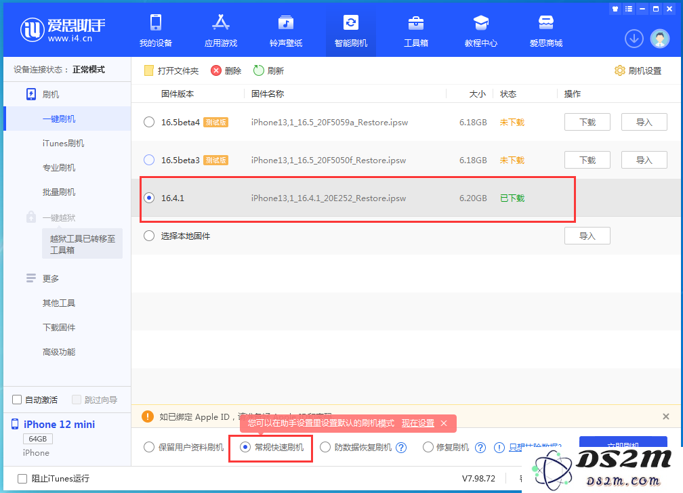The width and height of the screenshot is (683, 493).
Task: Click the 64GB storage badge
Action: (37, 439)
